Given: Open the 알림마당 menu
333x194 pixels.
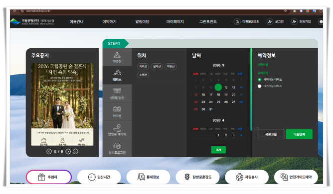Looking at the screenshot, I should [142, 21].
